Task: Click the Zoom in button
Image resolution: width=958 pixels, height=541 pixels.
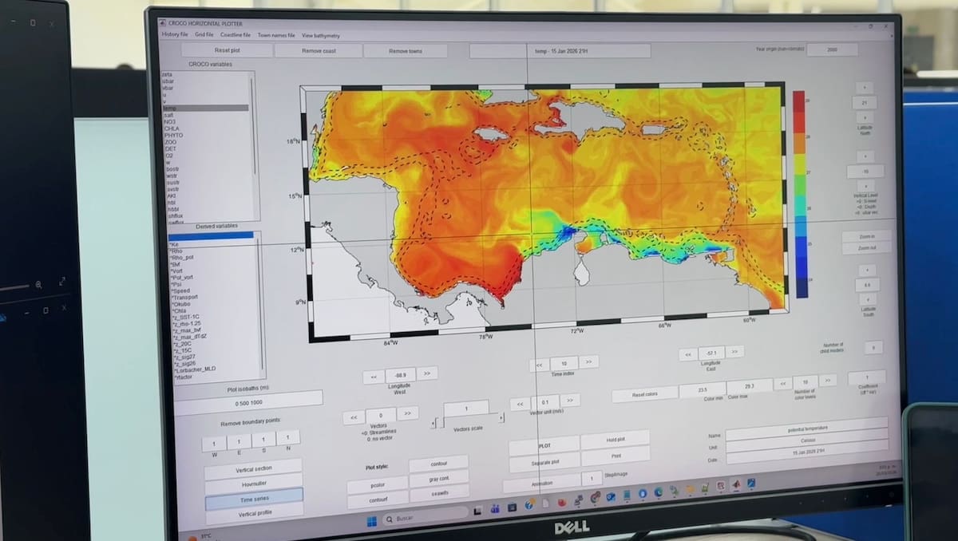Action: pyautogui.click(x=865, y=237)
